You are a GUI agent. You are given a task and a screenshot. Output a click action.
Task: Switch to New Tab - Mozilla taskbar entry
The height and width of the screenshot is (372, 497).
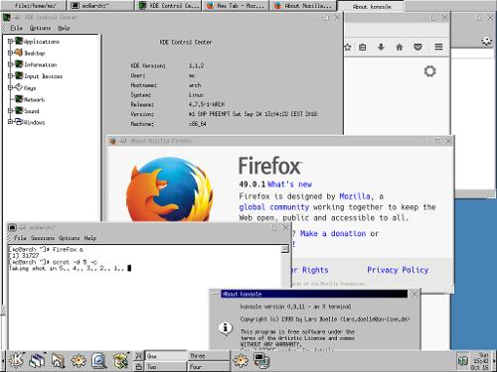pos(236,6)
